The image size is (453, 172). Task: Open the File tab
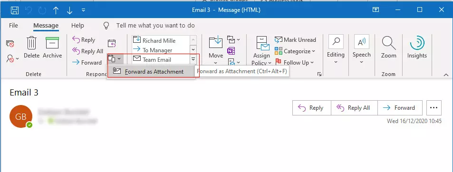pos(13,25)
